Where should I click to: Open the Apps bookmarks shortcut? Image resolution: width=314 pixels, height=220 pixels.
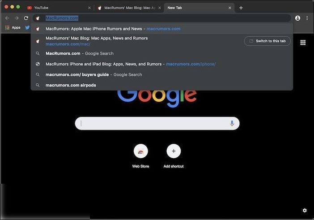(13, 27)
